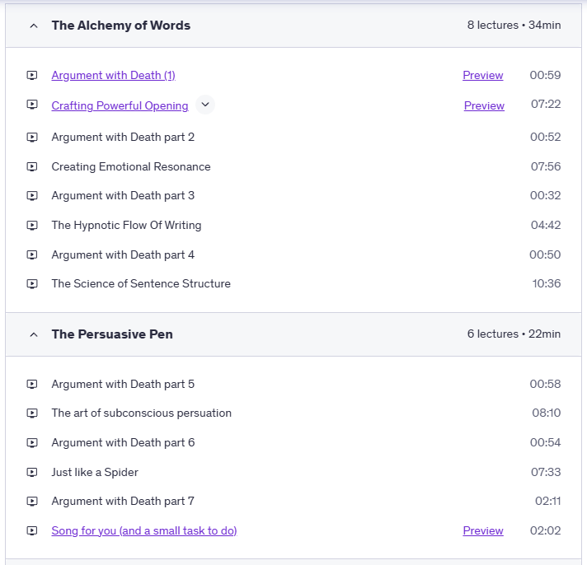
Task: Click video icon beside Song for you lecture
Action: 32,530
